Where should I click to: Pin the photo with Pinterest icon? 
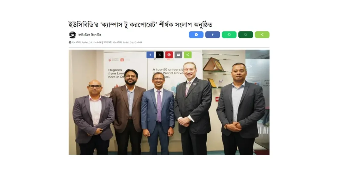click(x=169, y=55)
